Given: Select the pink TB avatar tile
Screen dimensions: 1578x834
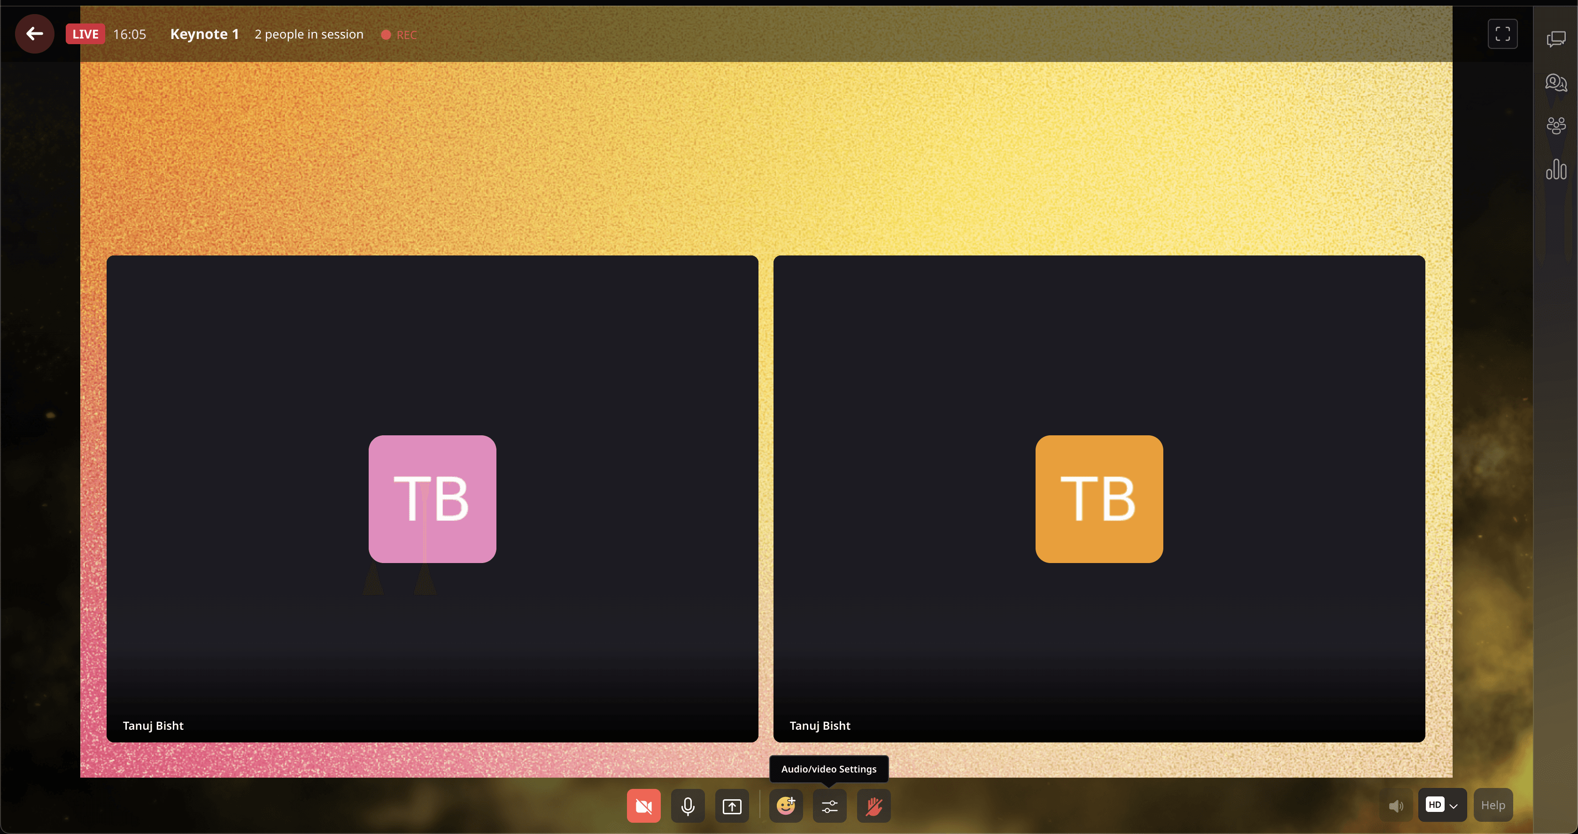Looking at the screenshot, I should pyautogui.click(x=432, y=499).
